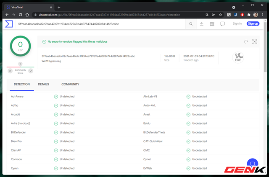This screenshot has height=177, width=269.
Task: Switch to the DETECTION tab
Action: [x=22, y=85]
